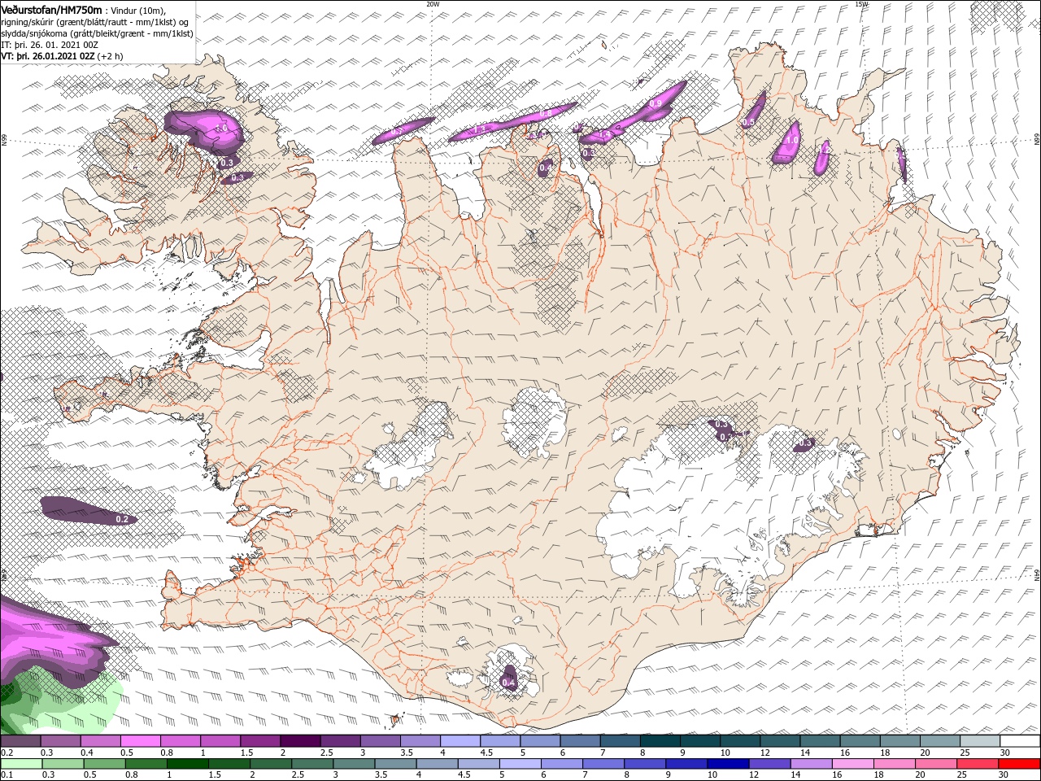Select the top snow scale 0.5 bright pink swatch
This screenshot has height=781, width=1041.
coord(140,741)
